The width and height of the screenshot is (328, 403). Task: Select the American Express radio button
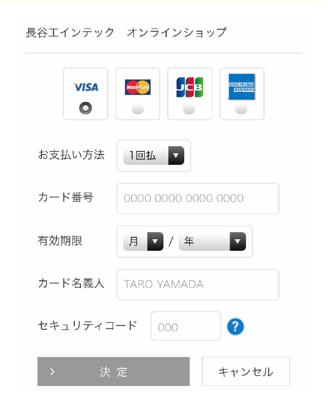click(241, 108)
